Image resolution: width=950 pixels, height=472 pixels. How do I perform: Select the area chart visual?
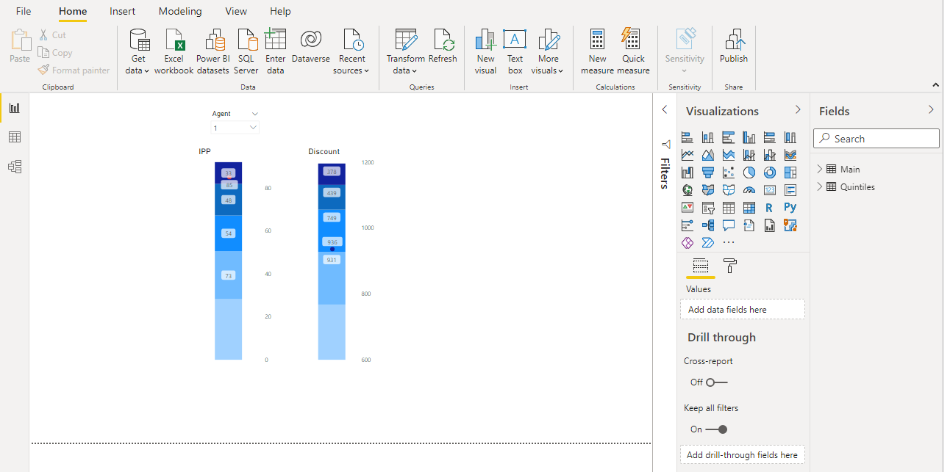(708, 155)
